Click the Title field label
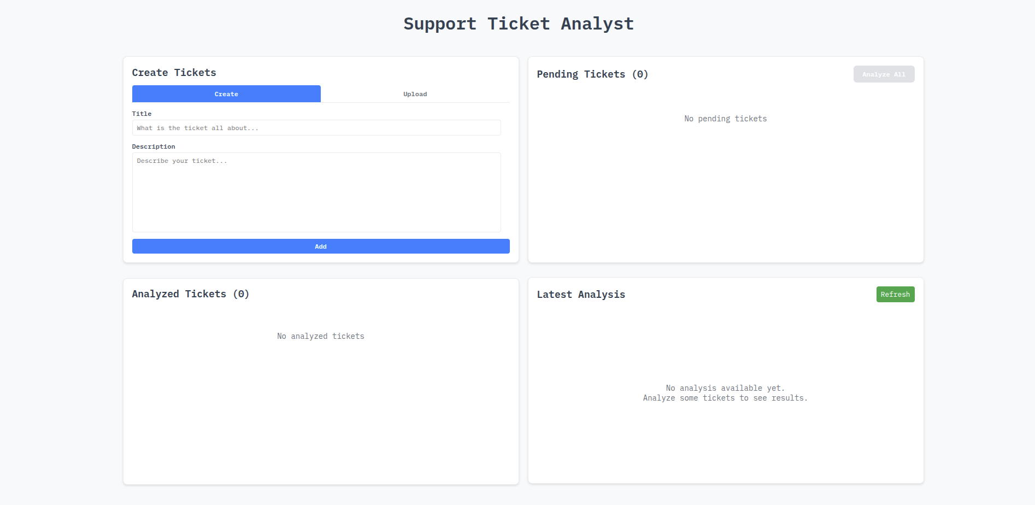The height and width of the screenshot is (505, 1035). point(142,114)
